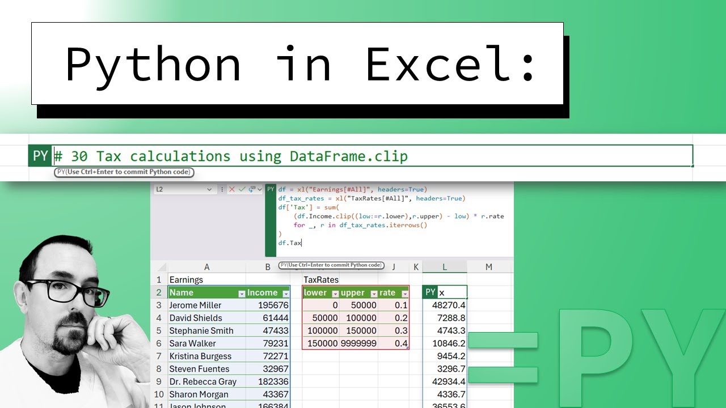Select the Dr. Rebecca Gray cell
The image size is (726, 408).
pyautogui.click(x=206, y=382)
